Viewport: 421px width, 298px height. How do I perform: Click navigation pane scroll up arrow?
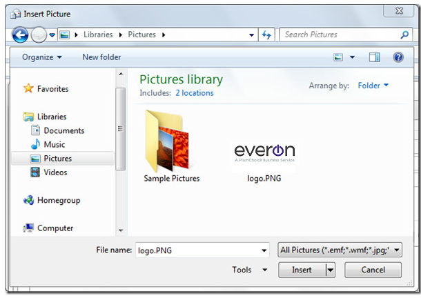[121, 74]
